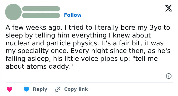Click the chain link icon
Image resolution: width=178 pixels, height=96 pixels.
tap(57, 89)
